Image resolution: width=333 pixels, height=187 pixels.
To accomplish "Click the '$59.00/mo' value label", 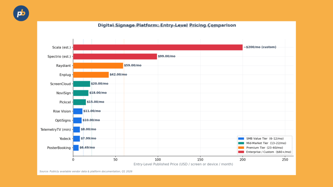I will pos(133,65).
